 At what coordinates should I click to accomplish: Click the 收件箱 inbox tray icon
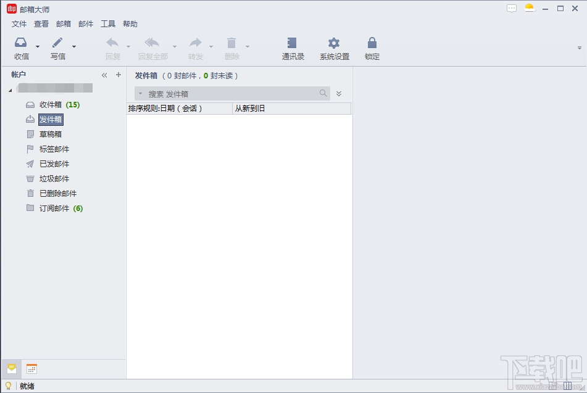coord(30,105)
